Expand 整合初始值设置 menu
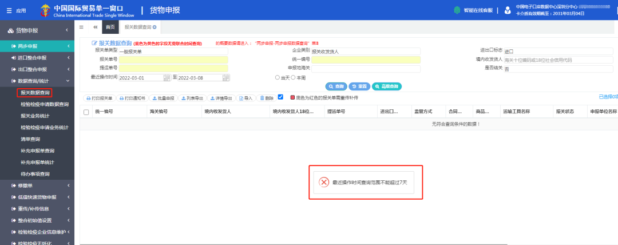 37,220
